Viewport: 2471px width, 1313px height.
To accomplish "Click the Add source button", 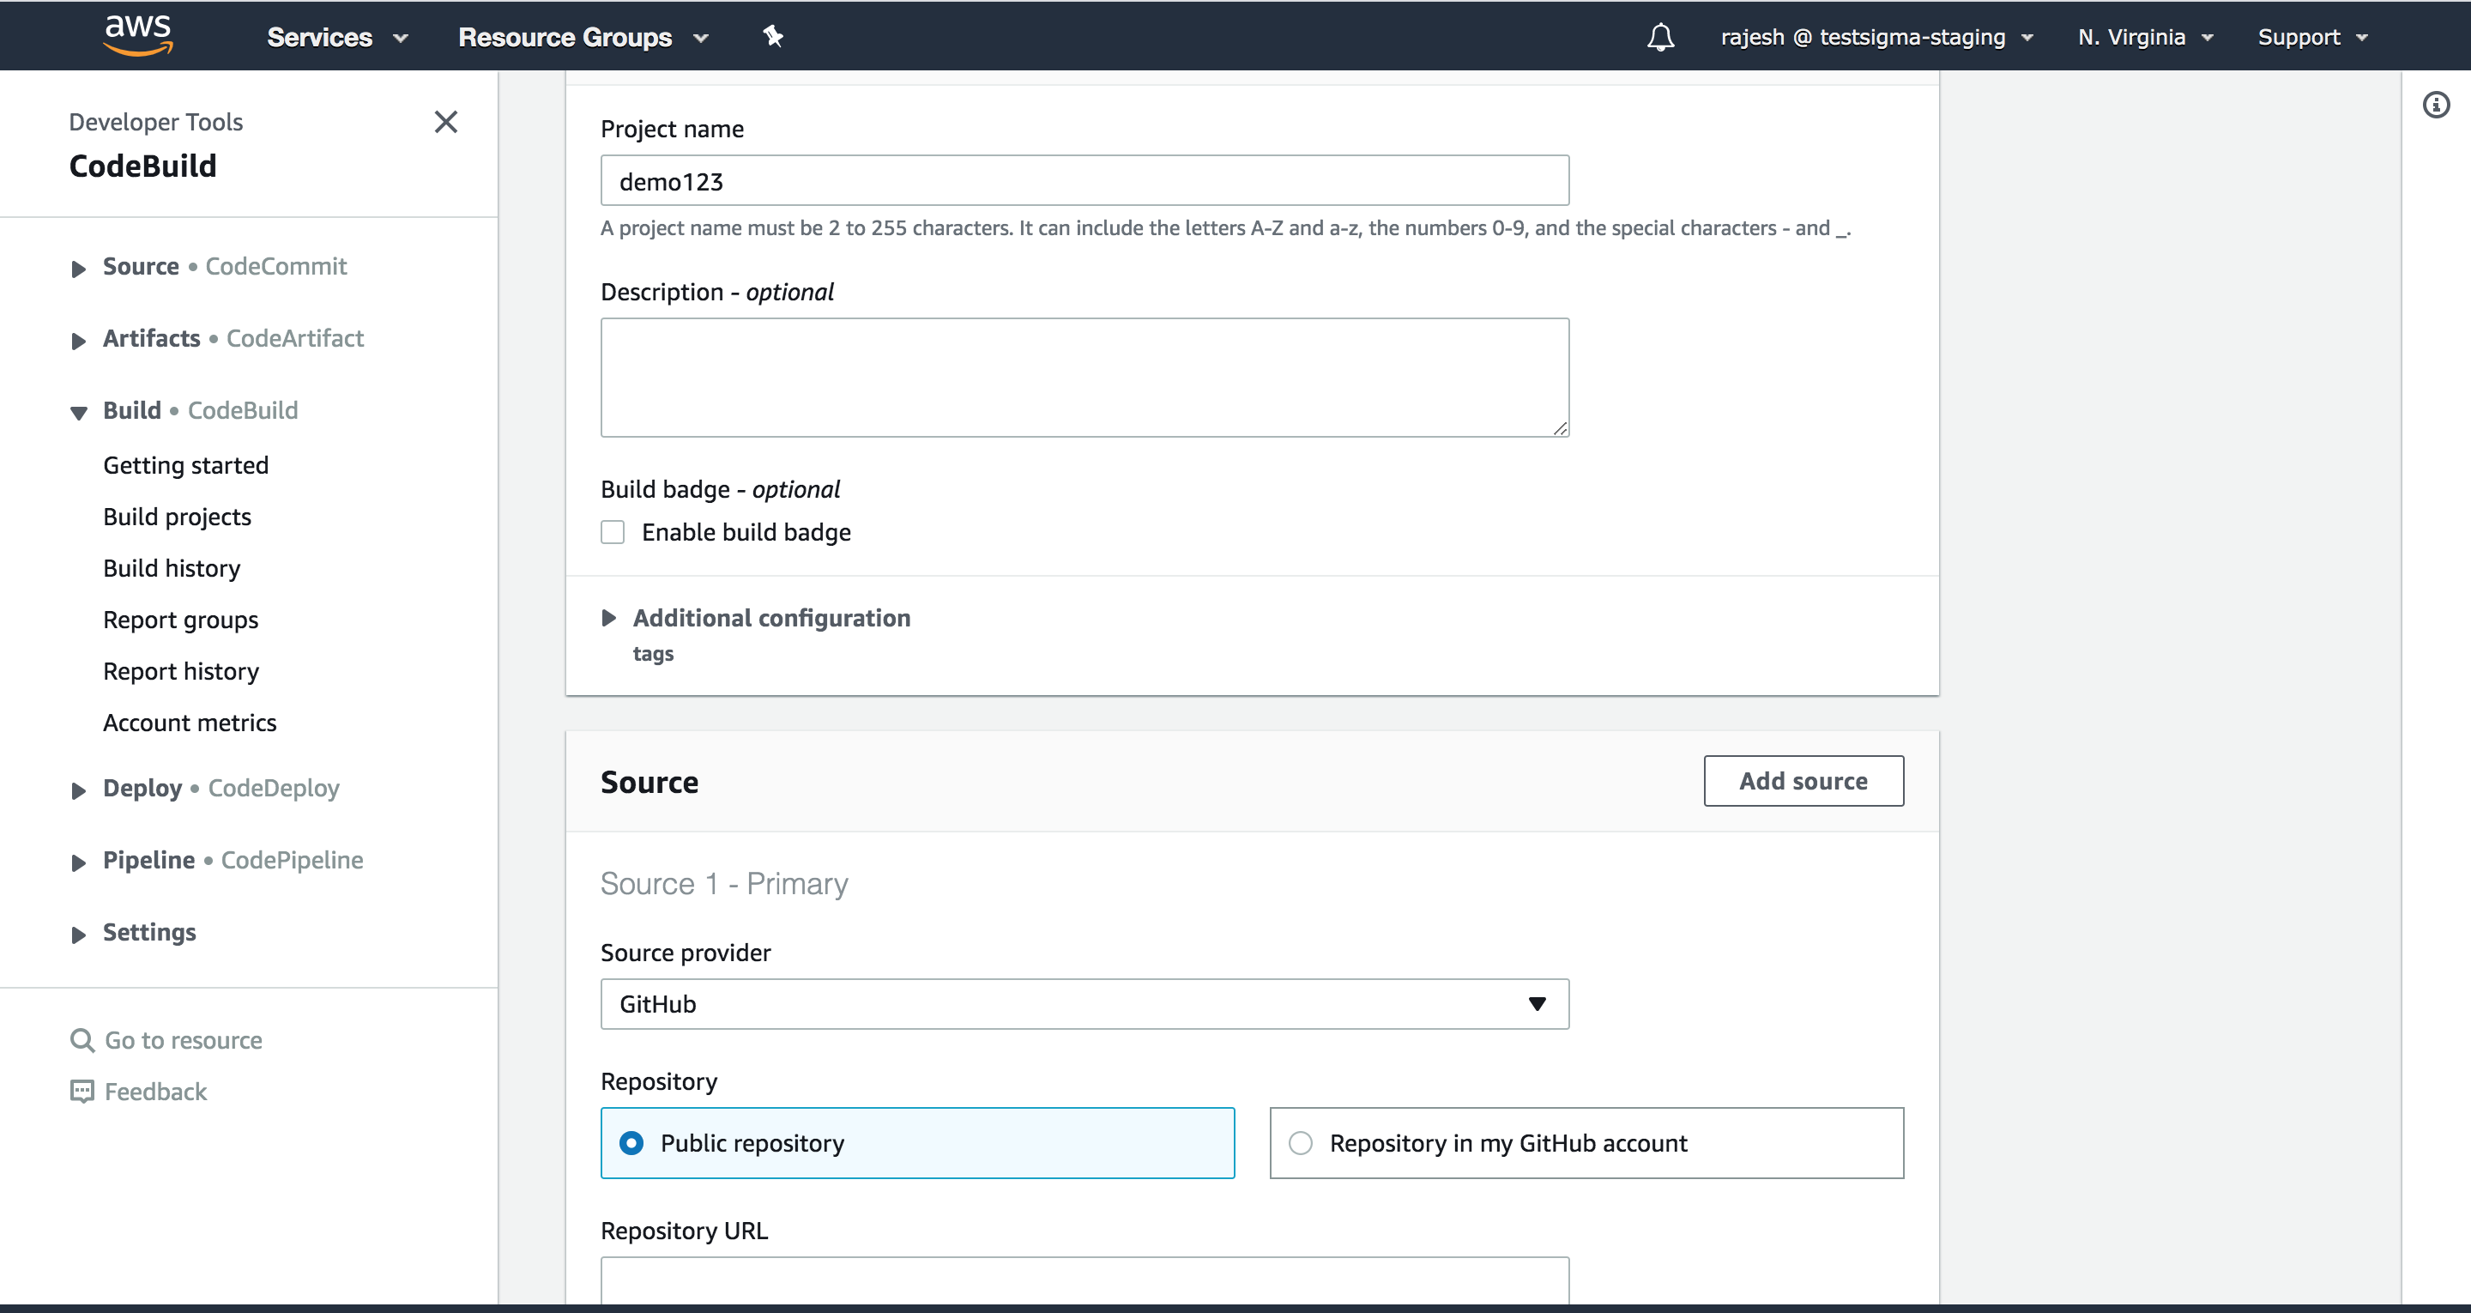I will tap(1803, 781).
